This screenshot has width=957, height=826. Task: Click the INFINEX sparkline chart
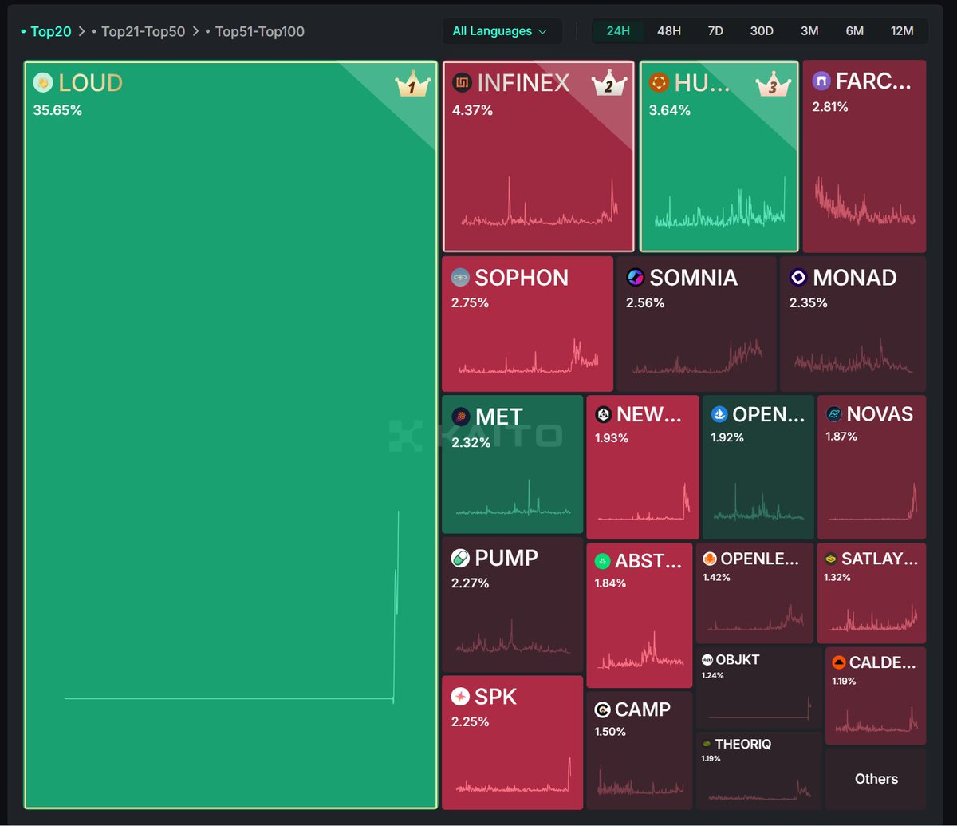pyautogui.click(x=539, y=202)
